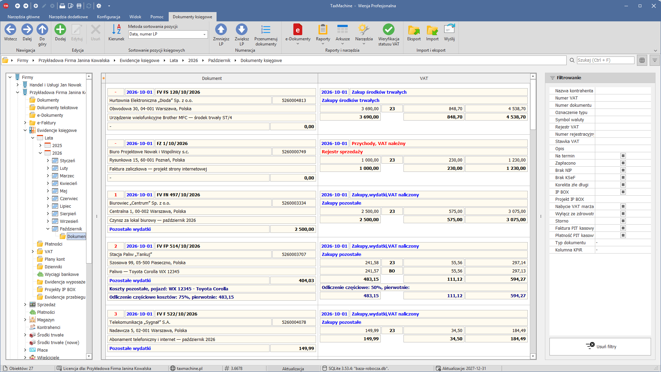Screen dimensions: 661x372
Task: Click the Dalej forward navigation icon
Action: 27,30
